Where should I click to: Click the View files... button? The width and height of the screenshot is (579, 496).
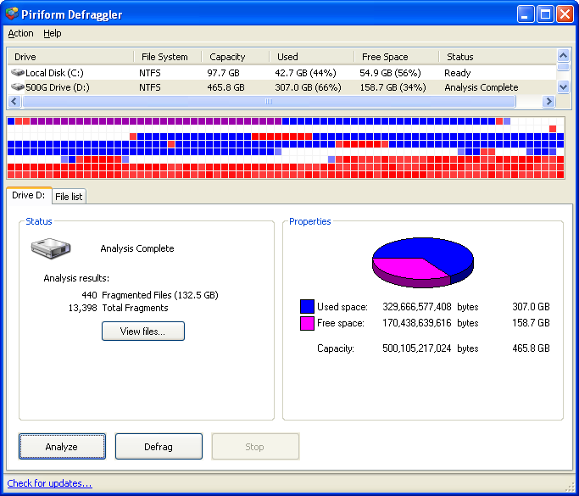(142, 332)
